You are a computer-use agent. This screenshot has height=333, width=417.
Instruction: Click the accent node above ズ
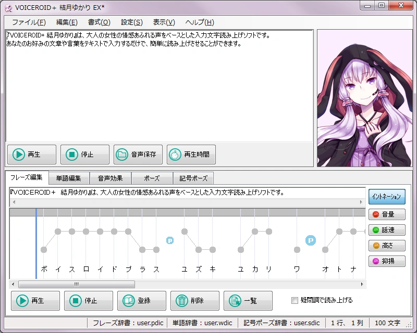199,250
